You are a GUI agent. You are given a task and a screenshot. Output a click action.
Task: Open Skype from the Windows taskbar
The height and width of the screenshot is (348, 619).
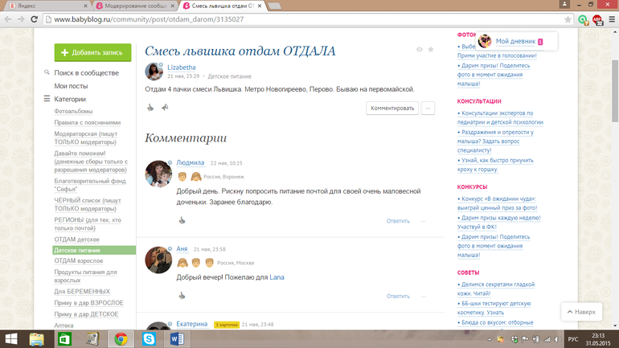(148, 338)
